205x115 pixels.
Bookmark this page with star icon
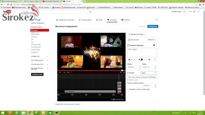(x=196, y=4)
